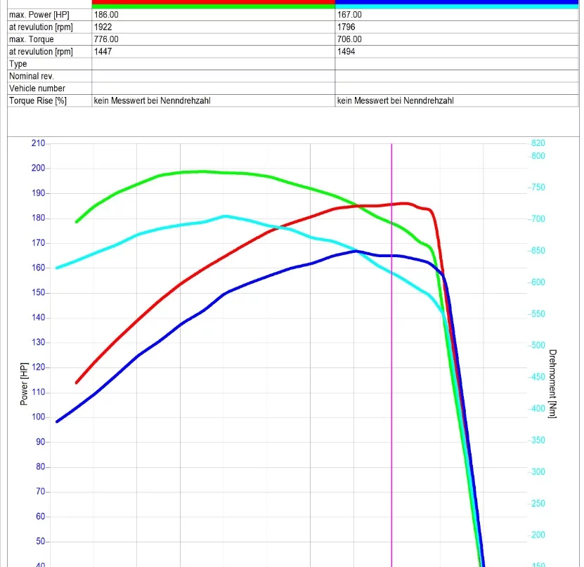Select the max. Power value 167.00

[x=349, y=15]
